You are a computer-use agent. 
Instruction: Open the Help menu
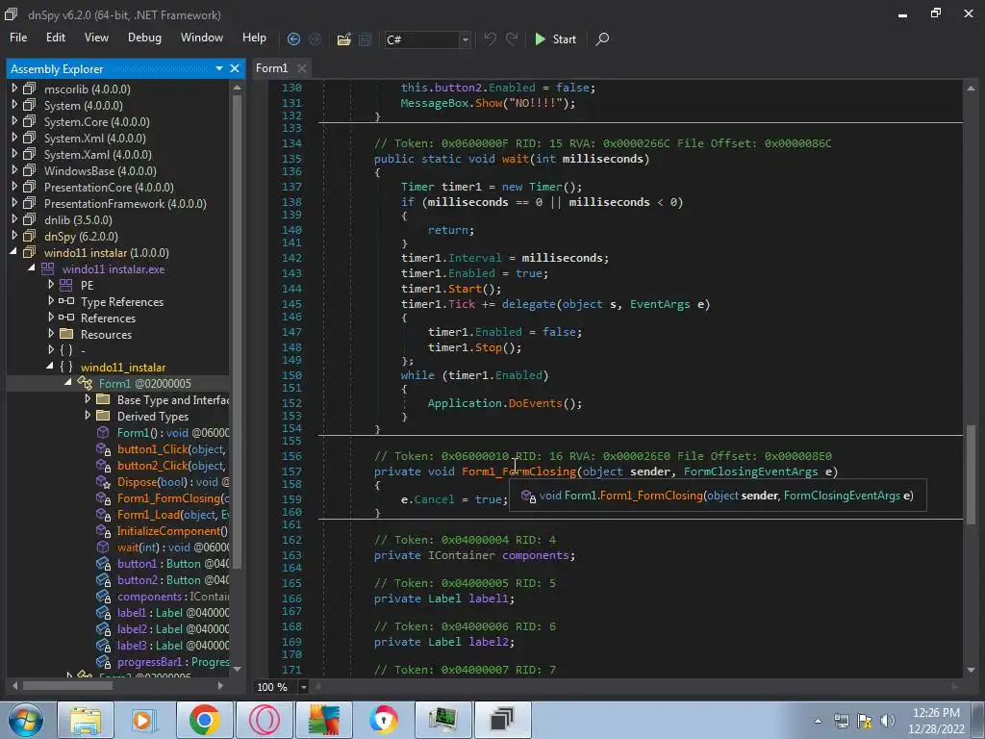[x=254, y=38]
